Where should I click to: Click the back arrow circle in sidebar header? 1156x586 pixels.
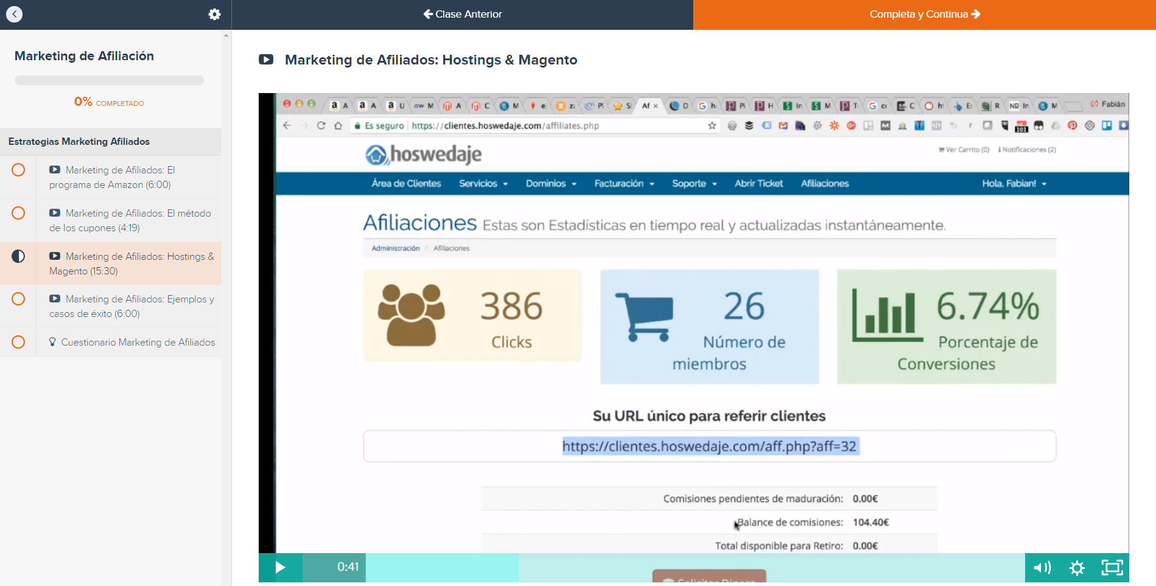click(14, 14)
